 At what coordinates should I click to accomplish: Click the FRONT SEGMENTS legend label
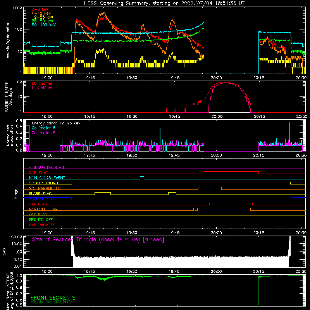[53, 298]
